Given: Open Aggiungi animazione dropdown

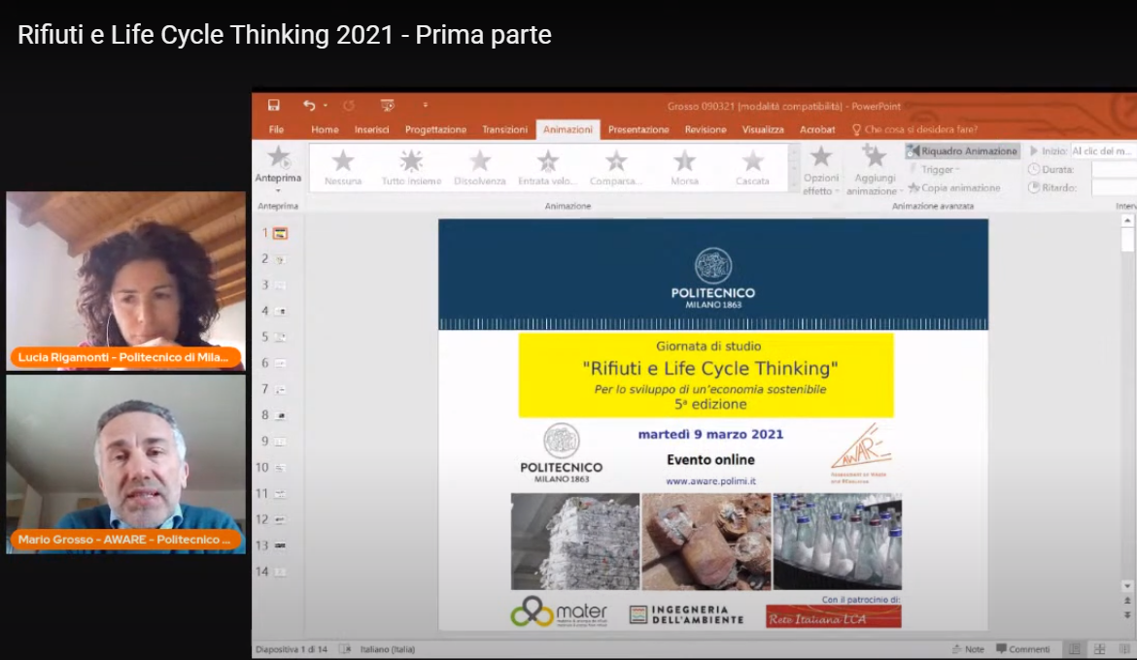Looking at the screenshot, I should pyautogui.click(x=875, y=170).
